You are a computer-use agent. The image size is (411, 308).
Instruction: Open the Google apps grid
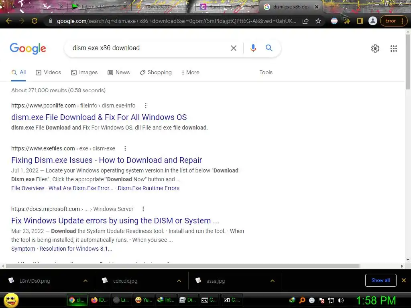(393, 49)
